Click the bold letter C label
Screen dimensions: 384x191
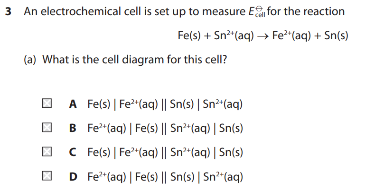tap(73, 153)
